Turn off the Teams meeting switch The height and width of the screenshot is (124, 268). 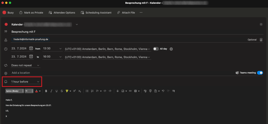coord(260,73)
